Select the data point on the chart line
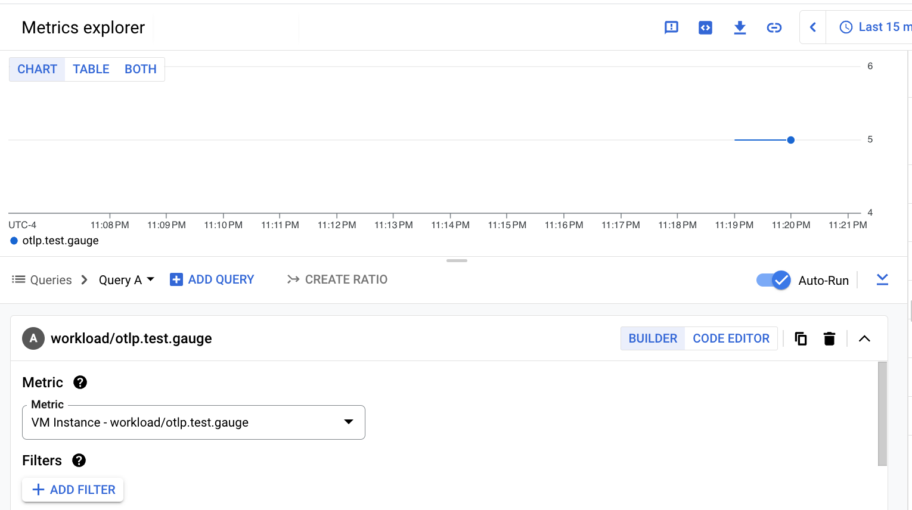 [790, 139]
